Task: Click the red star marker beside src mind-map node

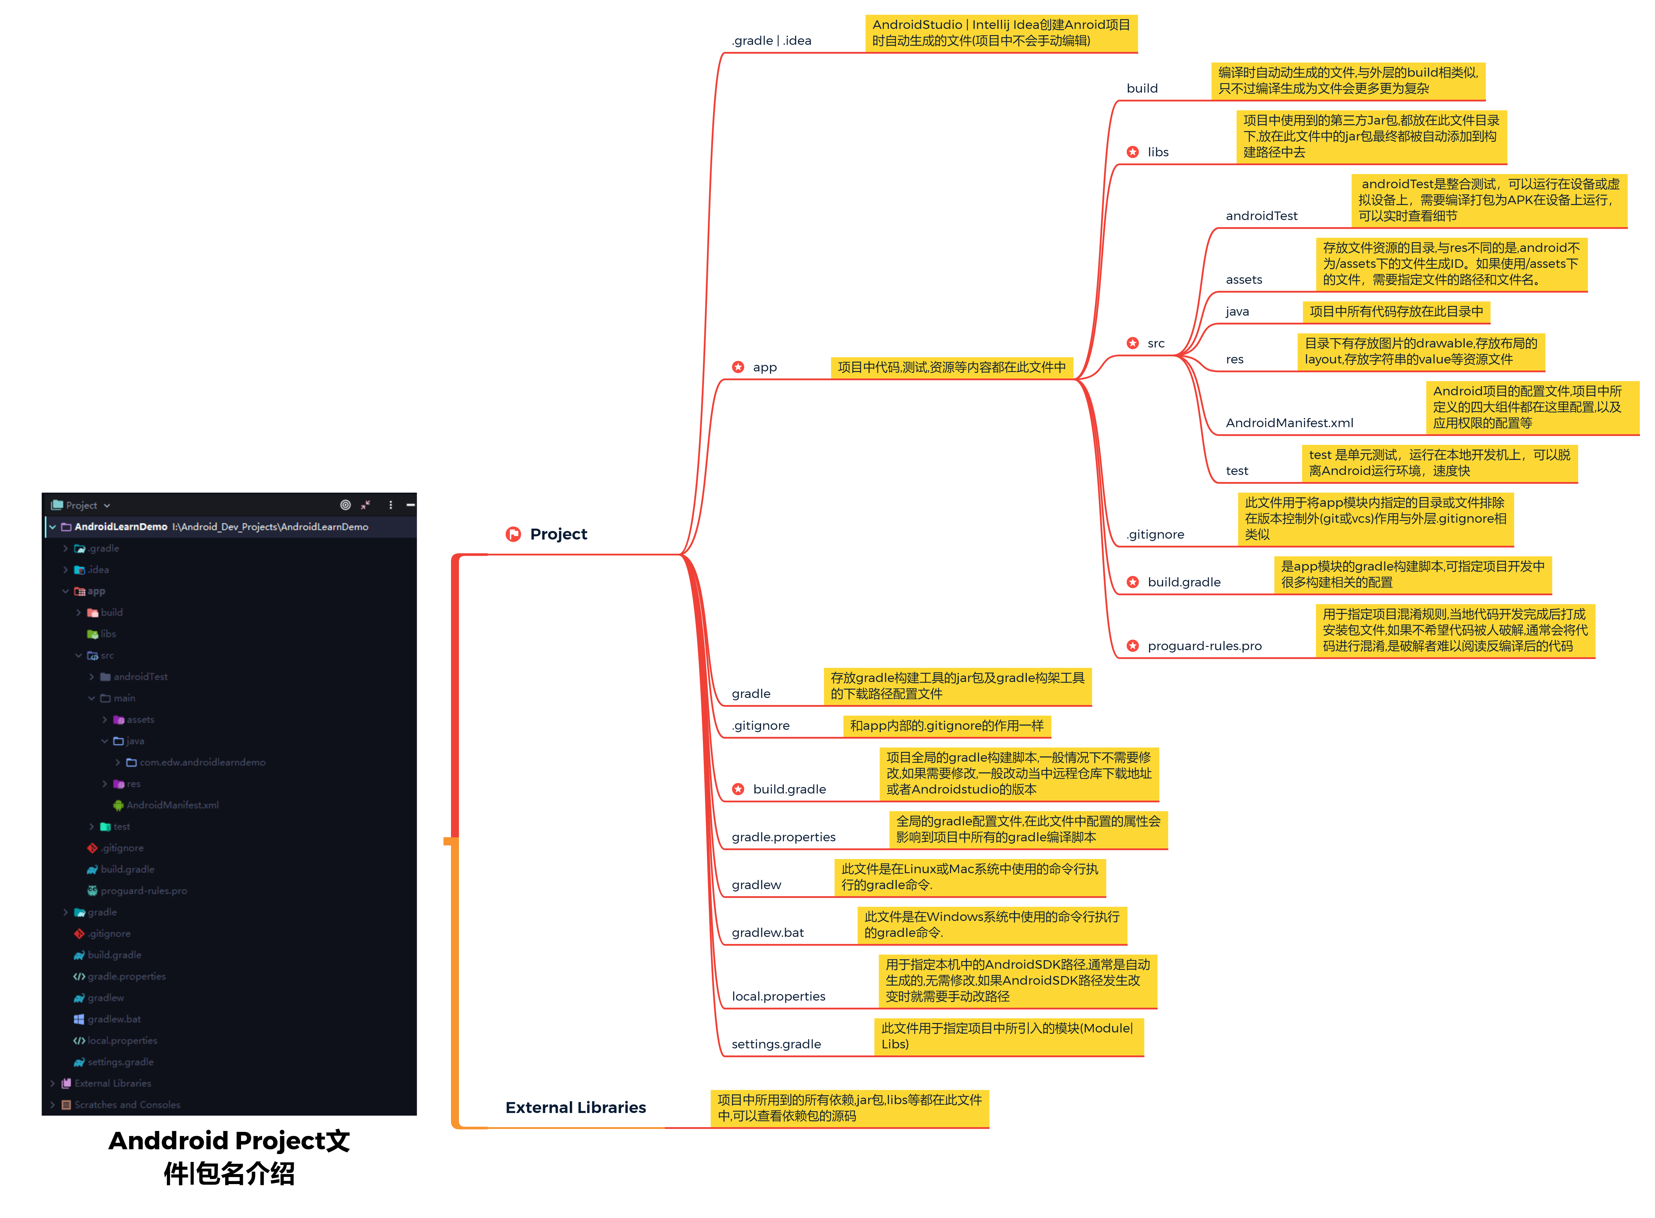Action: click(1132, 343)
